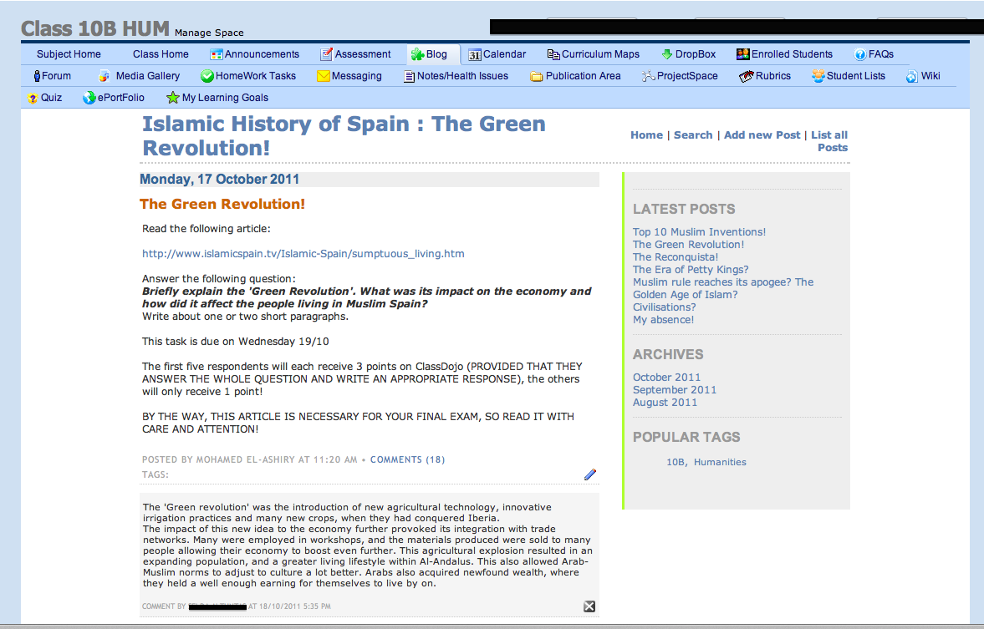The height and width of the screenshot is (629, 984).
Task: Click the Messaging envelope icon
Action: [324, 76]
